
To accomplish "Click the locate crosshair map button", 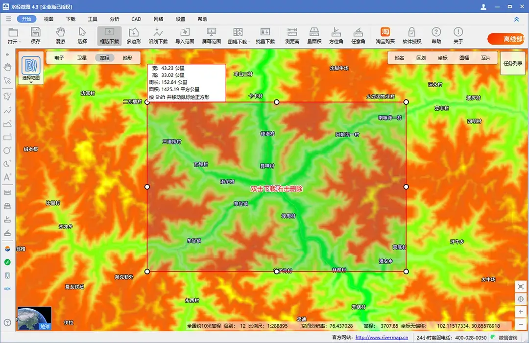I will click(x=521, y=299).
